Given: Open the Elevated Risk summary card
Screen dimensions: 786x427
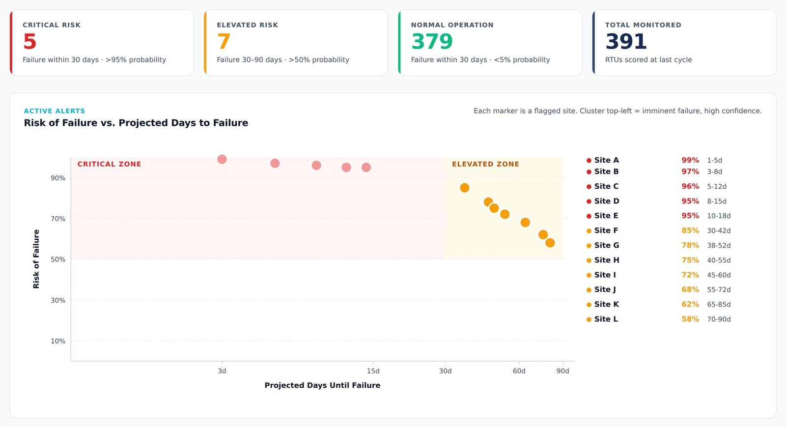Looking at the screenshot, I should [x=296, y=43].
